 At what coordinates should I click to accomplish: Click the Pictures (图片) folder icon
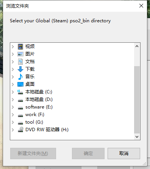coord(20,54)
